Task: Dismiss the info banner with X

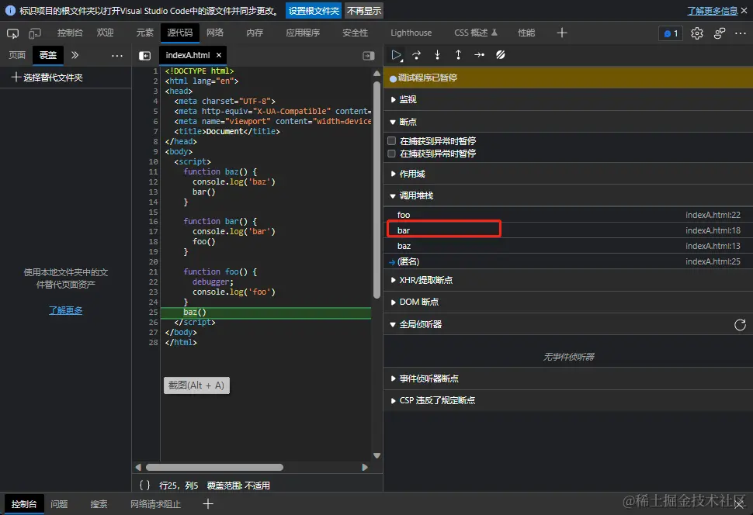Action: (744, 11)
